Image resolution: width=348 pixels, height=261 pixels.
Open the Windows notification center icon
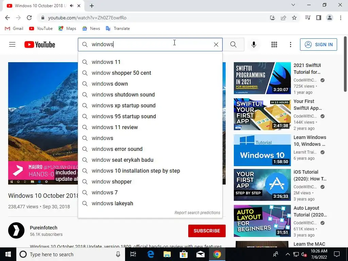337,254
